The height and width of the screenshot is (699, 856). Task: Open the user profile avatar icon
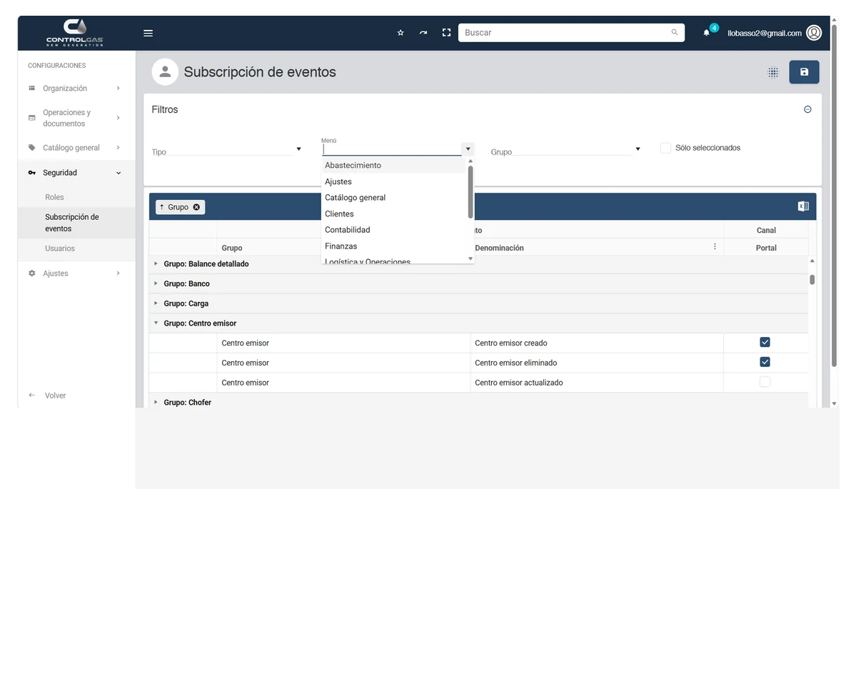(814, 33)
